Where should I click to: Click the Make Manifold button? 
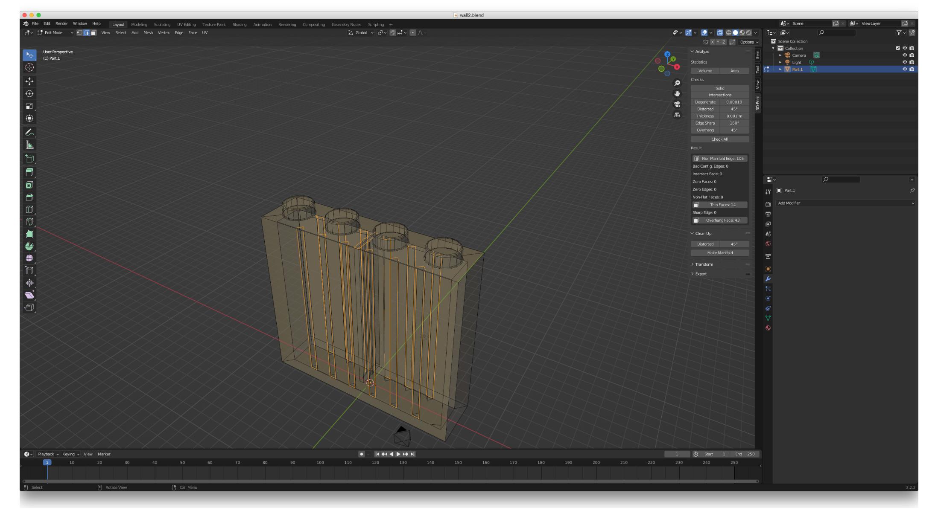720,253
